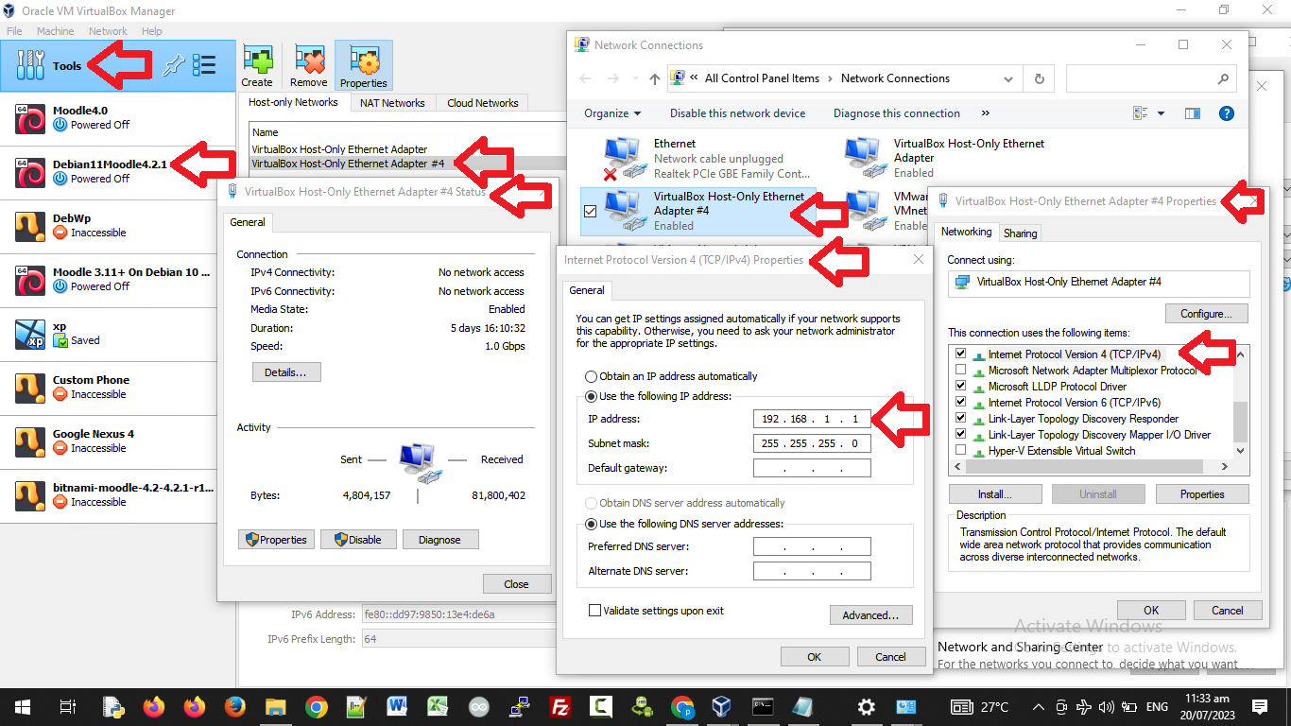Show hidden system tray icons

[1039, 706]
